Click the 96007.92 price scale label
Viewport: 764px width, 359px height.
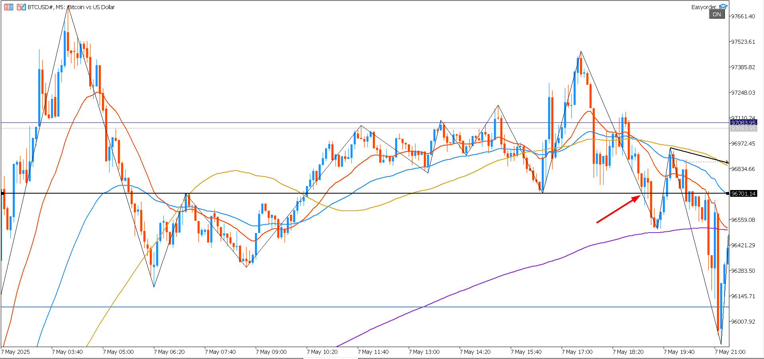point(743,322)
